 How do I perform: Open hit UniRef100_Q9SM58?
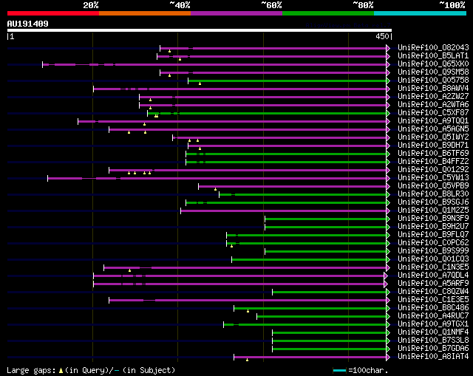(433, 72)
